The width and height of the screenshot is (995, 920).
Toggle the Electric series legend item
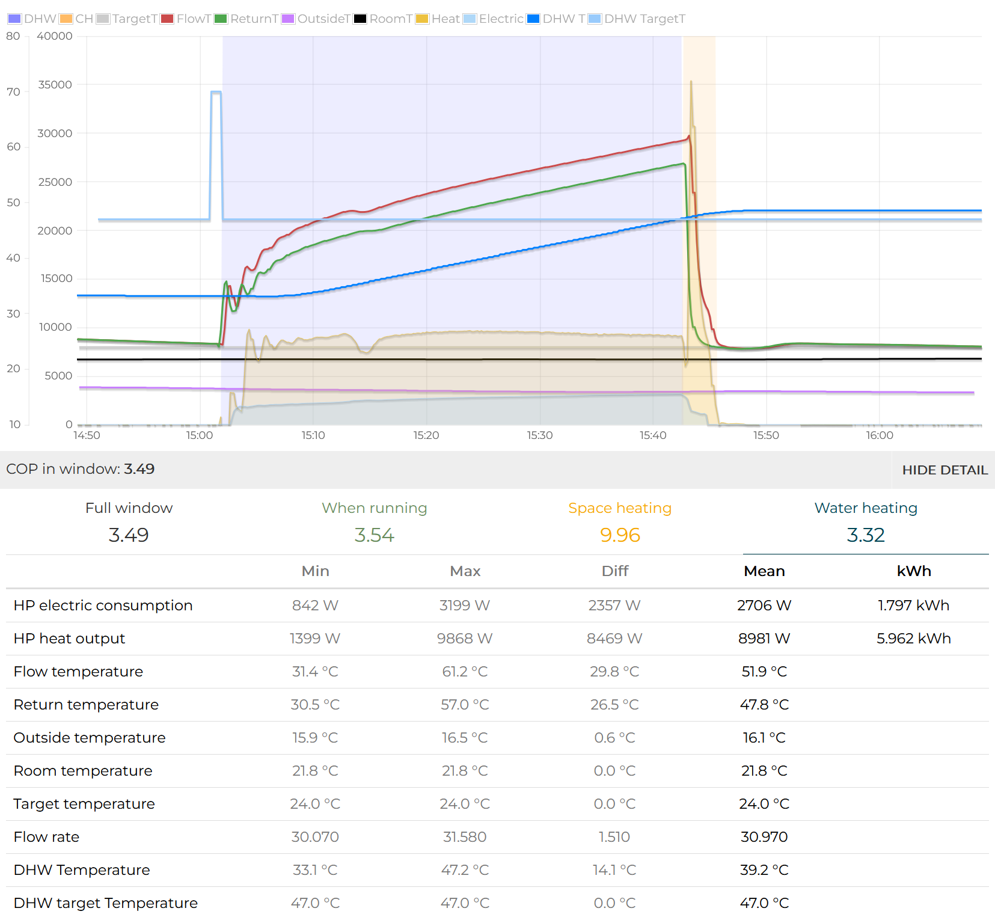pos(494,19)
